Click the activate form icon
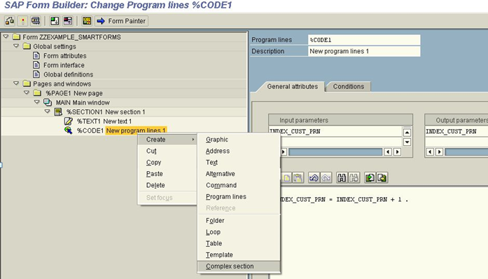The width and height of the screenshot is (488, 279). [x=22, y=21]
